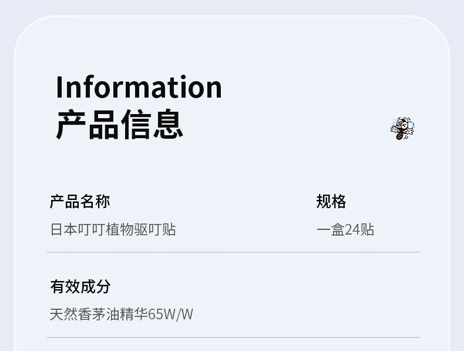
Task: Click the "Information" English heading
Action: (x=139, y=87)
